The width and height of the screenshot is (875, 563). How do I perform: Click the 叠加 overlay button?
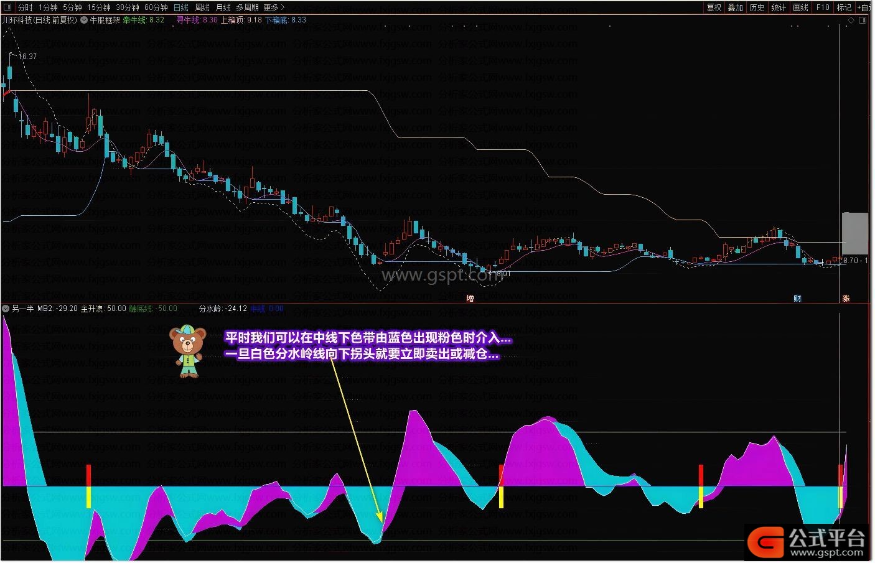[x=736, y=7]
